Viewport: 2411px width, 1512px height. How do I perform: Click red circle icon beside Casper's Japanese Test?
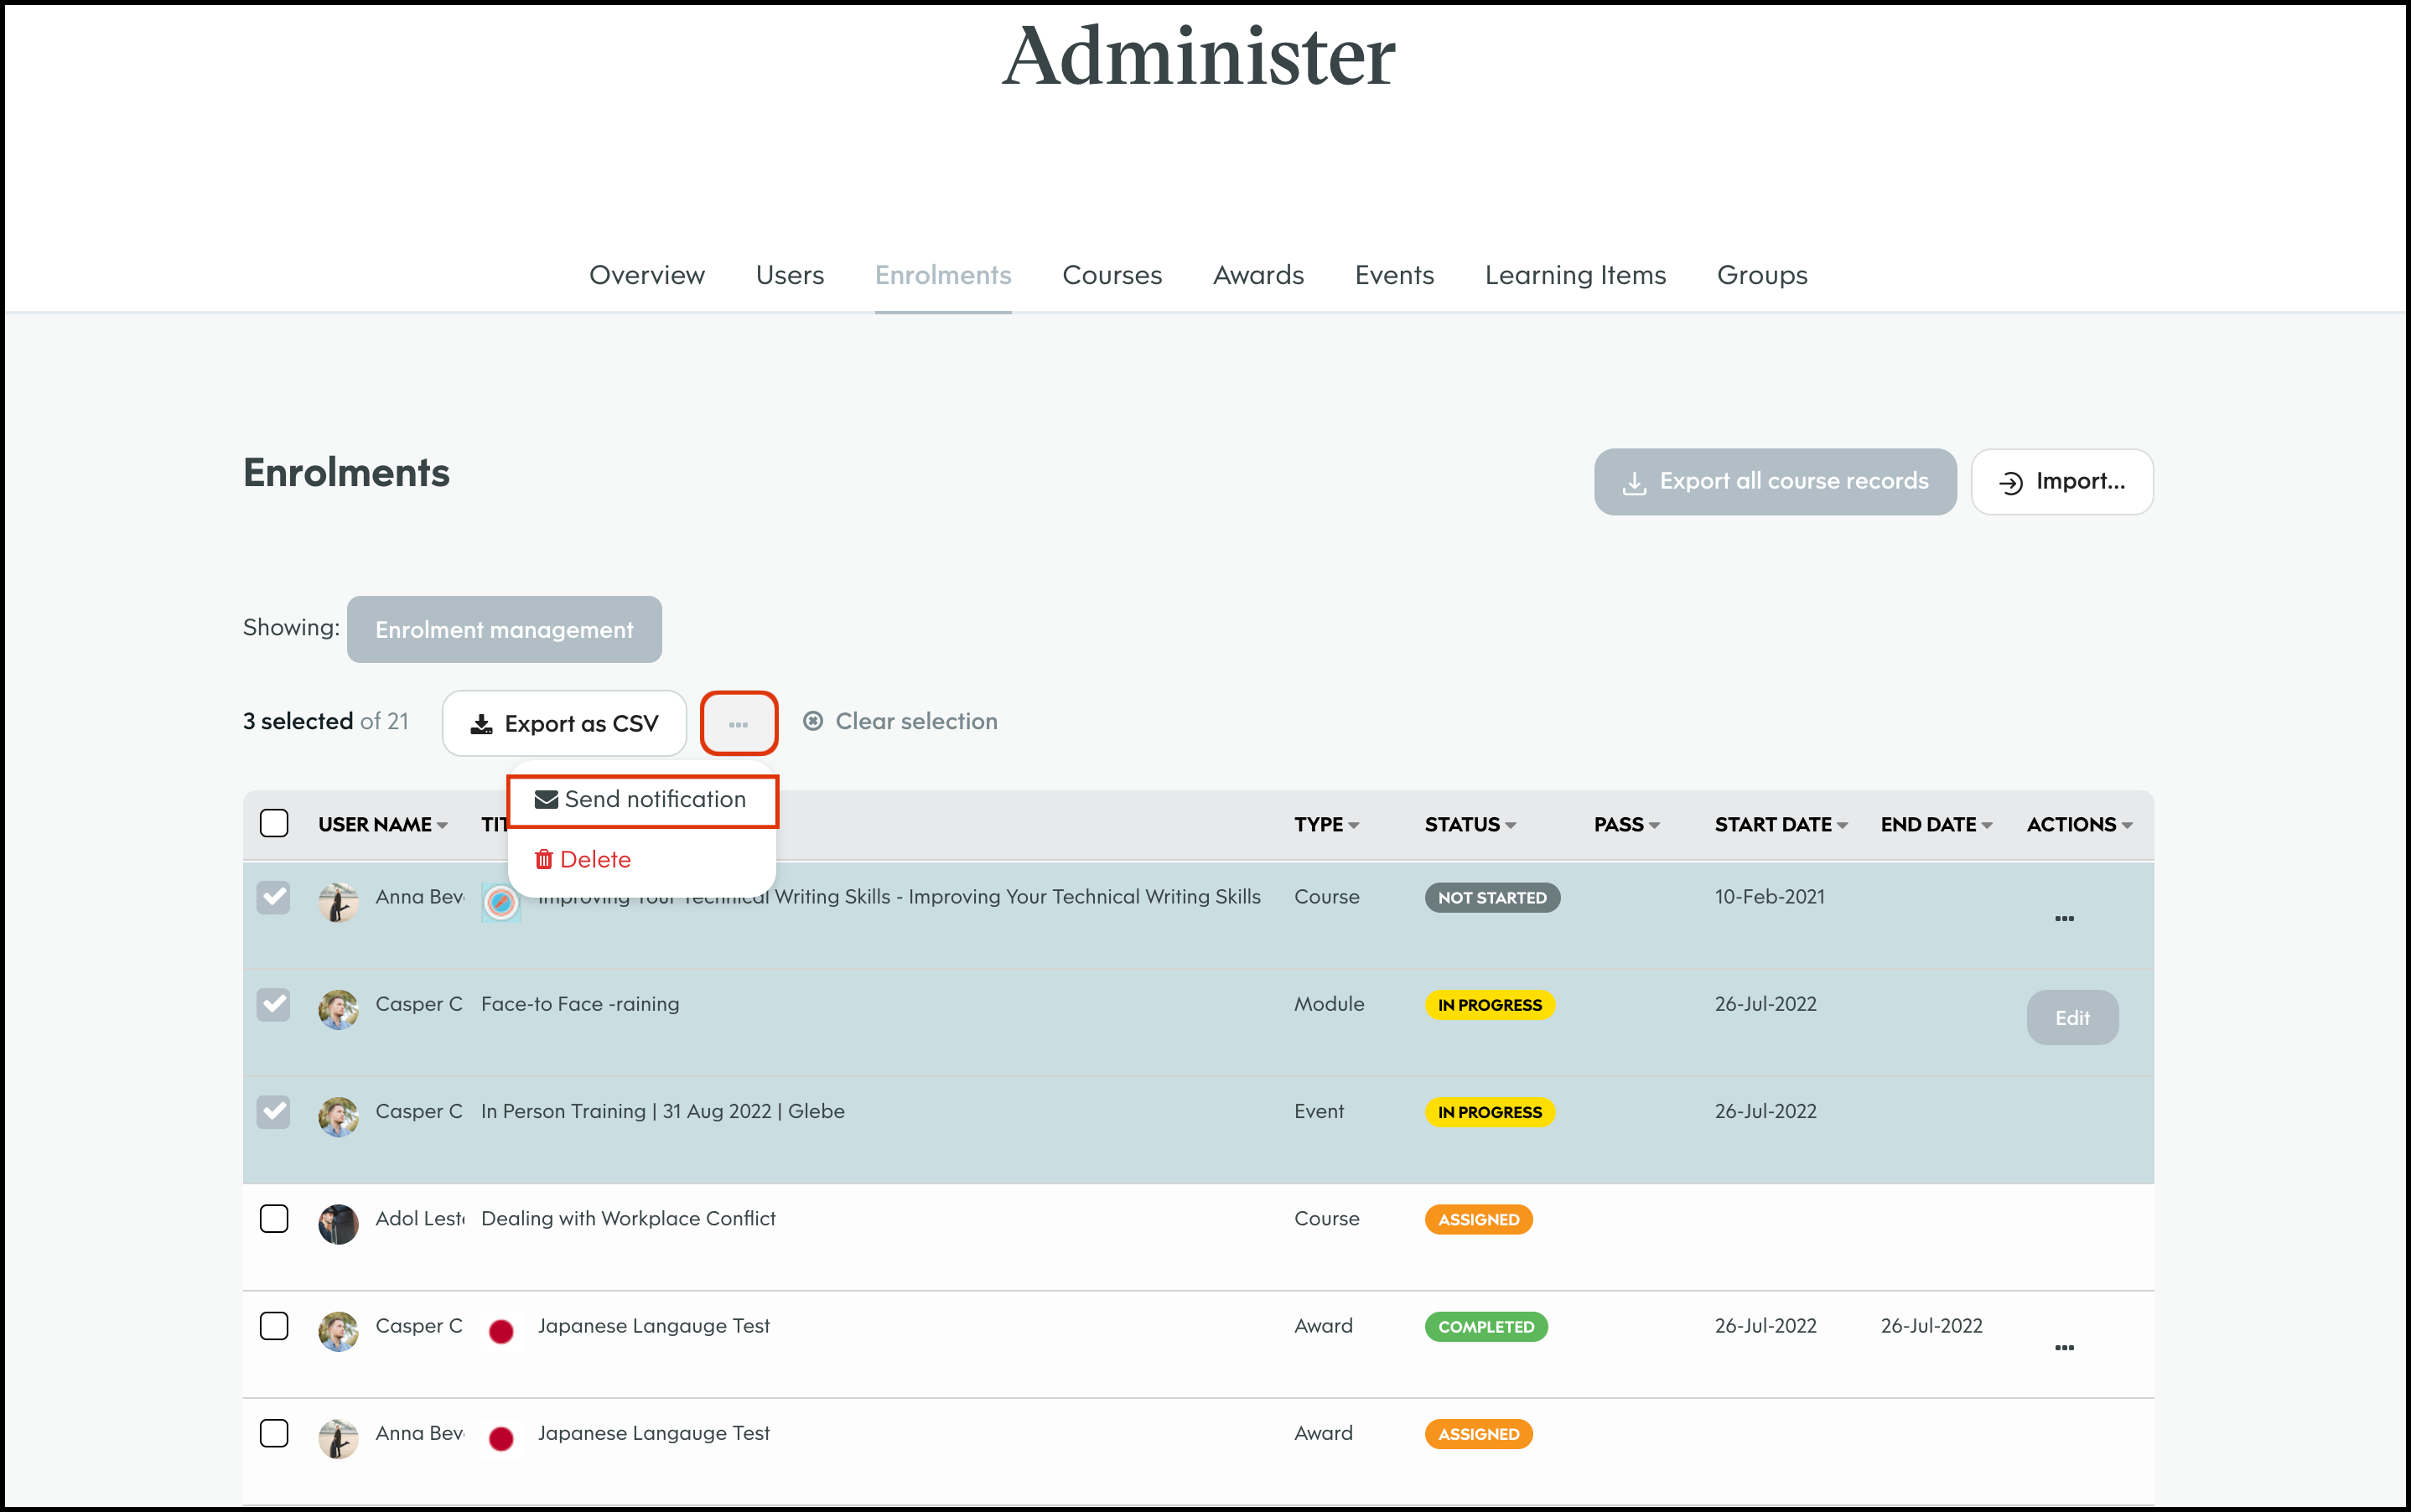pyautogui.click(x=501, y=1331)
